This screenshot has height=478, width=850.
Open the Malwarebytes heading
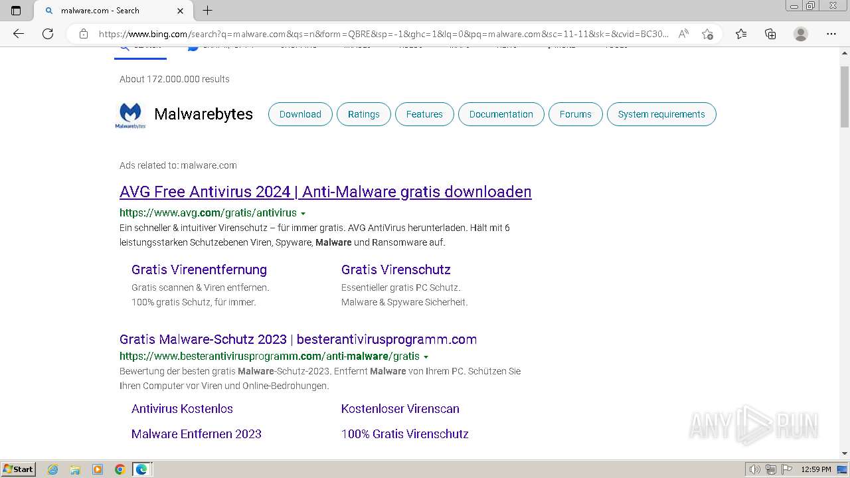click(x=203, y=114)
